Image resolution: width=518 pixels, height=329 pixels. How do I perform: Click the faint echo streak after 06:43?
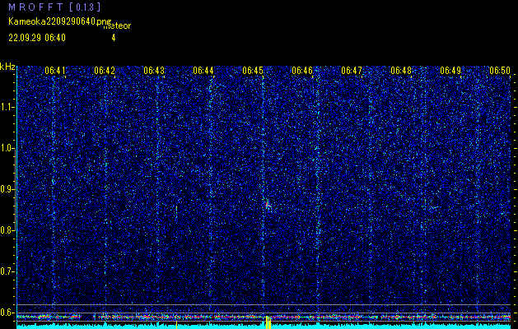177,211
